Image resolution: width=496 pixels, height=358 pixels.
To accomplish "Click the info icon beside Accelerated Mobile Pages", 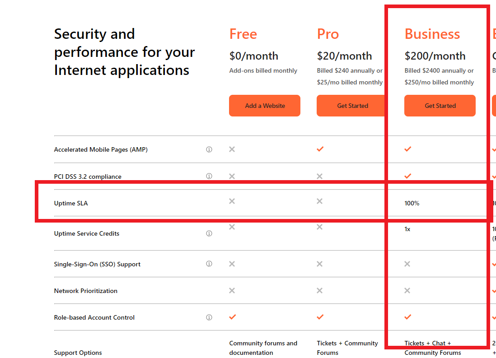I will point(209,149).
